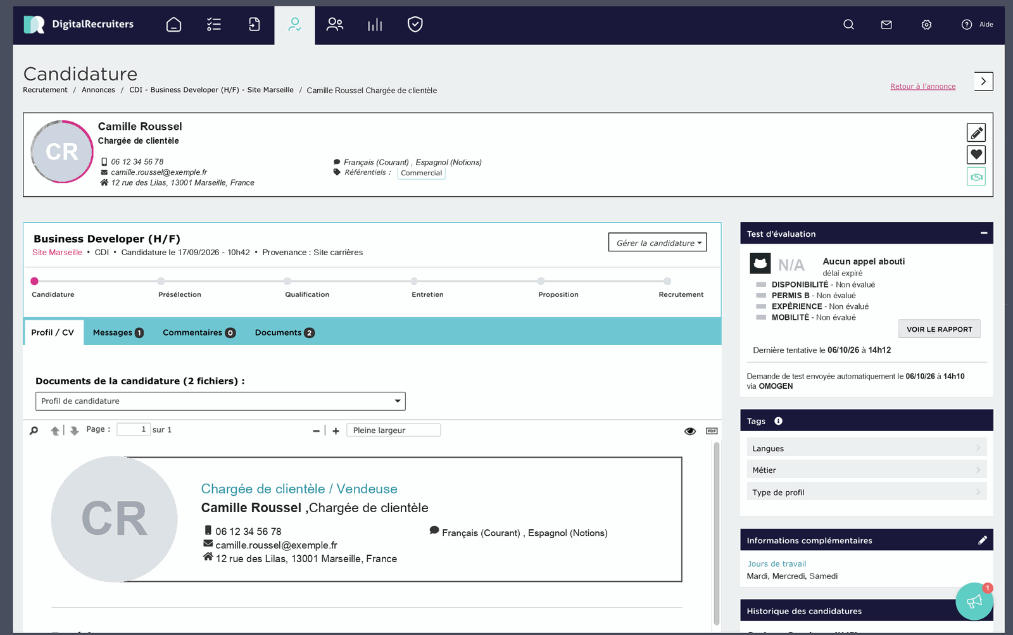
Task: Edit candidate profile with pencil icon
Action: pyautogui.click(x=976, y=133)
